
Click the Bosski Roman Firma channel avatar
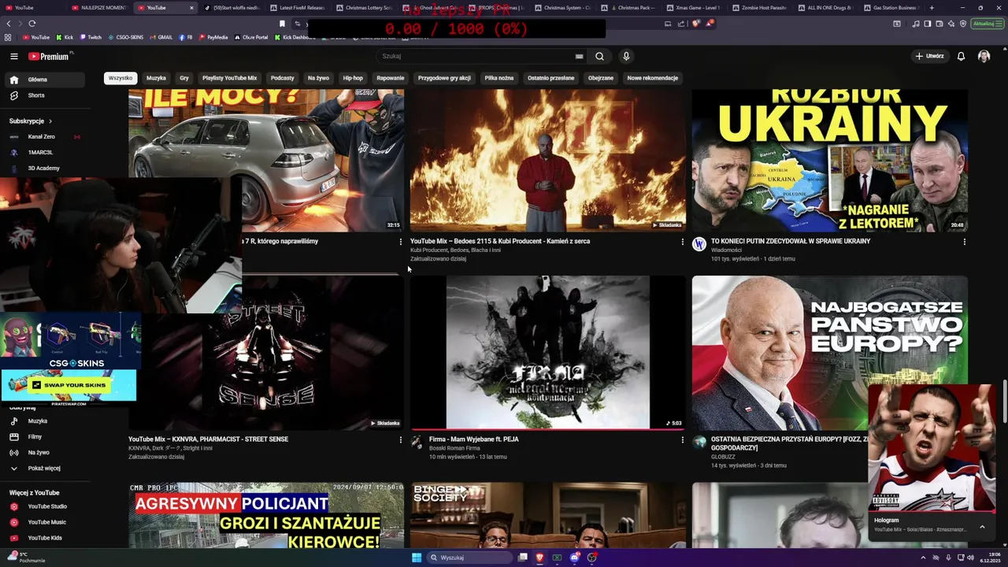tap(417, 442)
